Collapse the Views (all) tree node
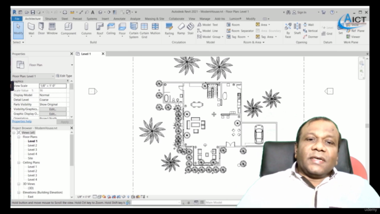Screen dimensions: 380x214 coord(14,133)
